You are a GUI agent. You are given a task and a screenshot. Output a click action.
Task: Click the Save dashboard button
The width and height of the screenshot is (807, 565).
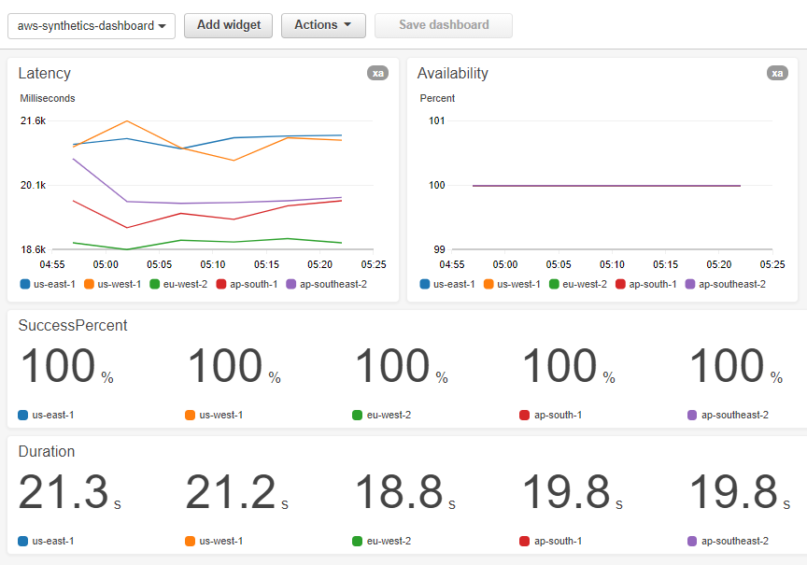[x=443, y=25]
